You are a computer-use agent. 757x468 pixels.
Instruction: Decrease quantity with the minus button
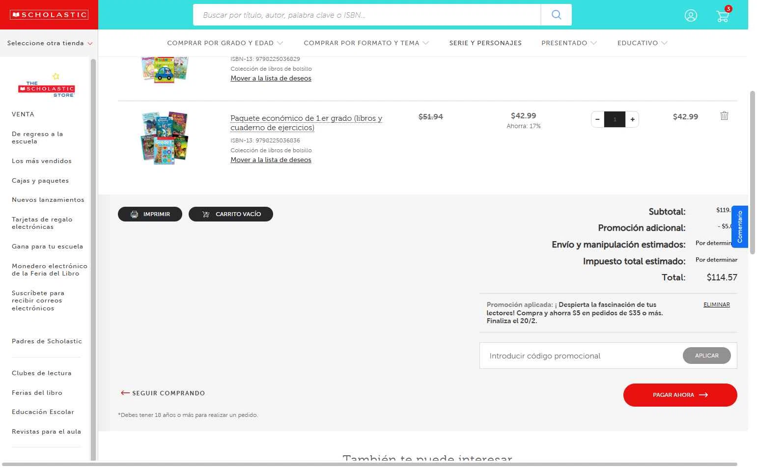coord(597,119)
